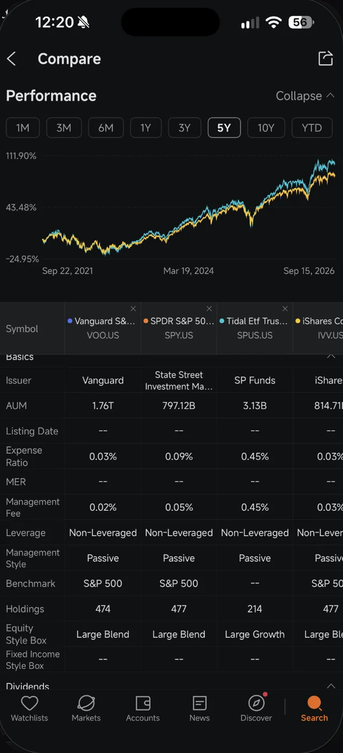Select the 1Y time range
The image size is (343, 753).
pos(146,128)
